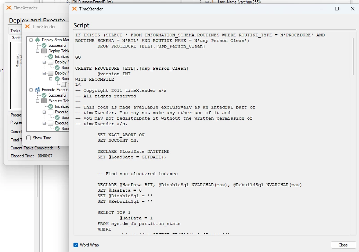This screenshot has height=252, width=359.
Task: Click the 'SET @HasData = 0' line
Action: (x=119, y=190)
